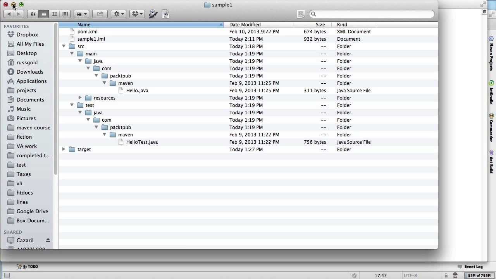Open the Event Log in IDE

pos(470,267)
